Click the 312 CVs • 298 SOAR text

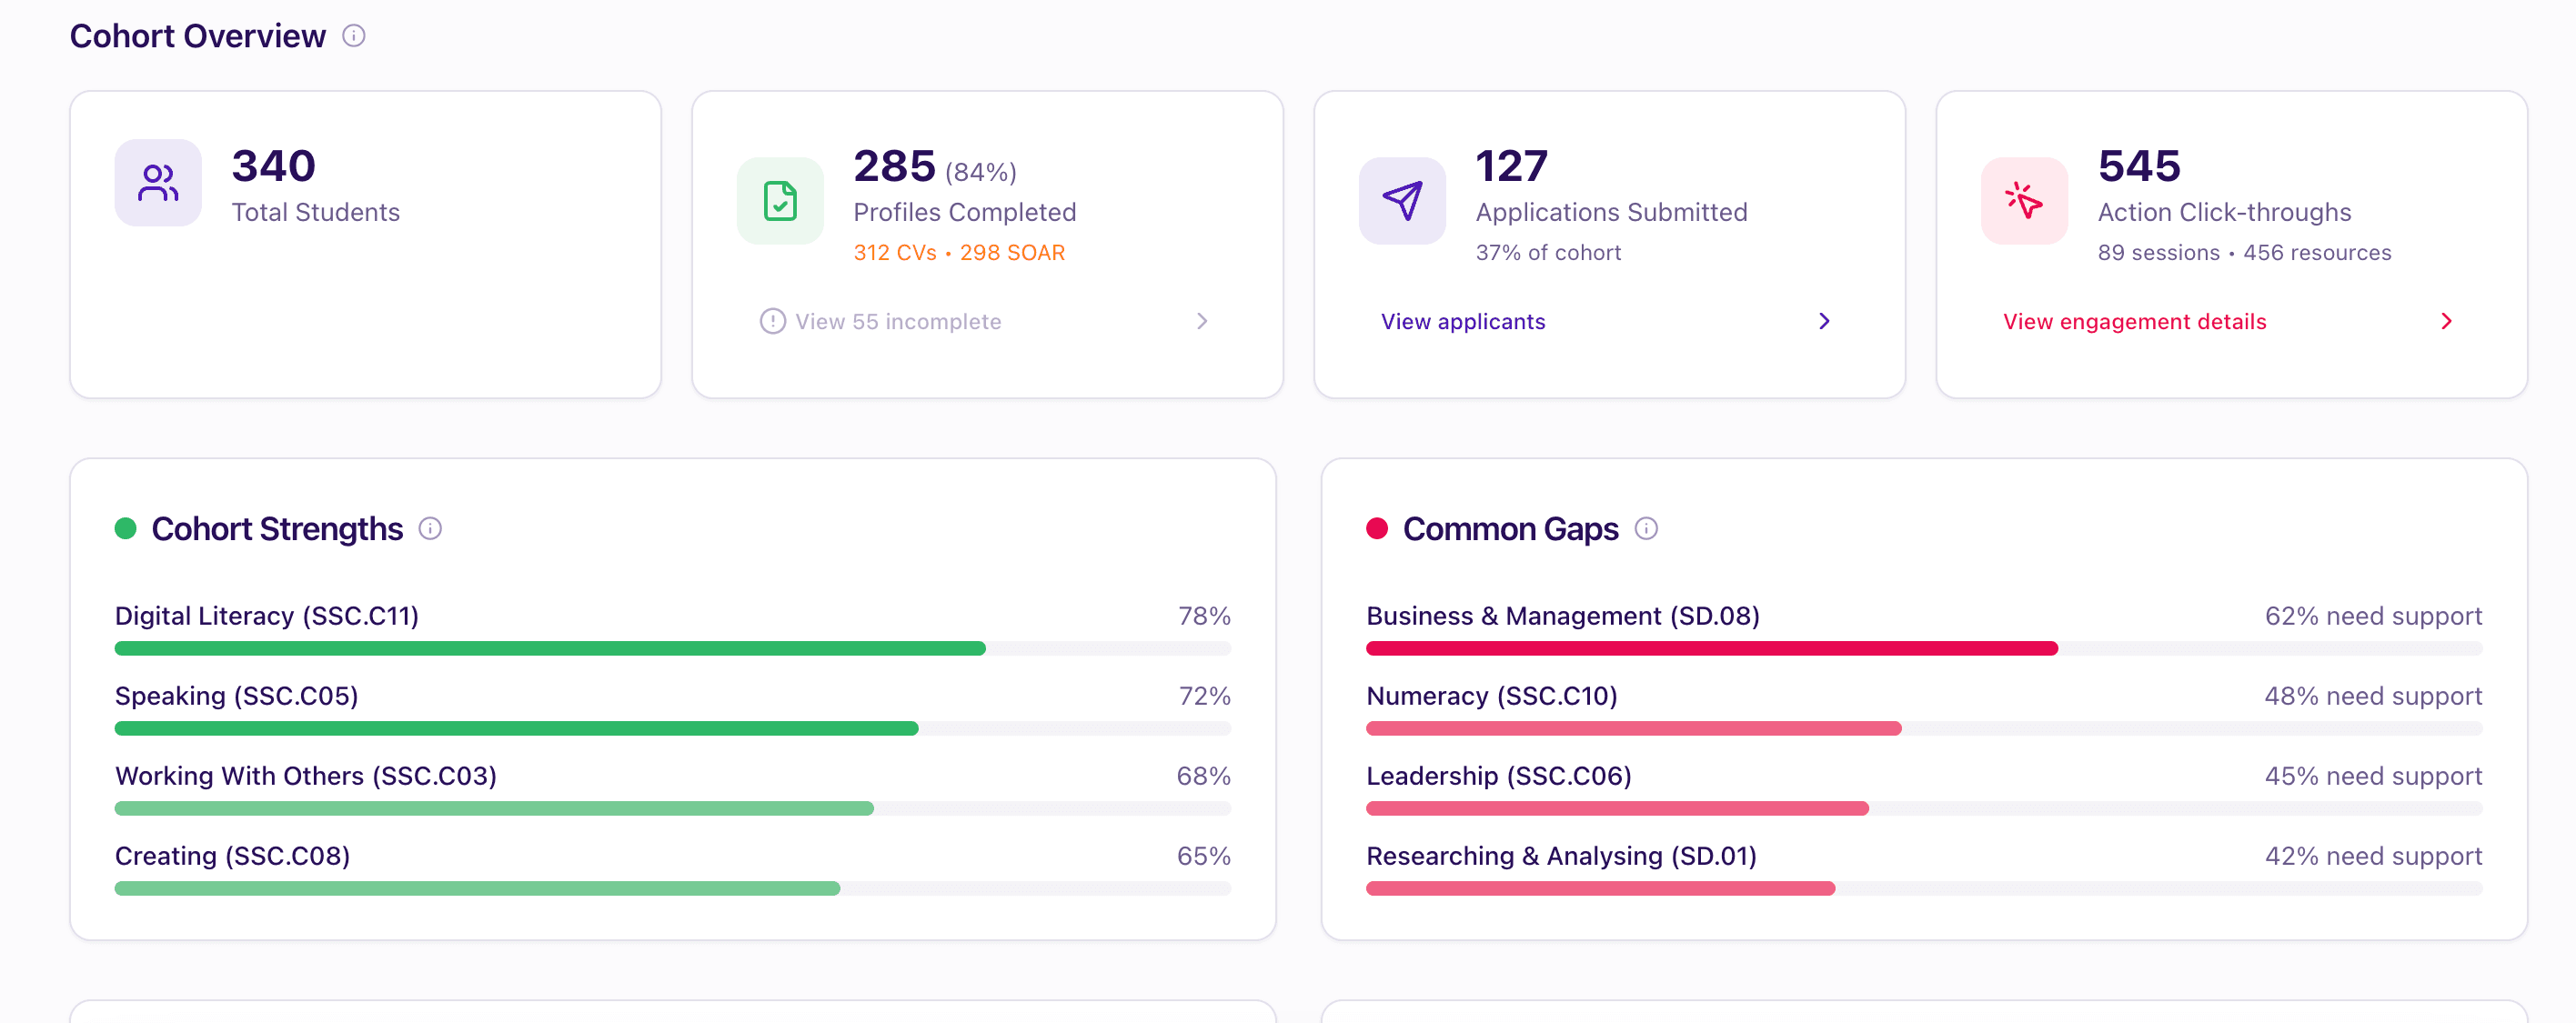click(959, 253)
